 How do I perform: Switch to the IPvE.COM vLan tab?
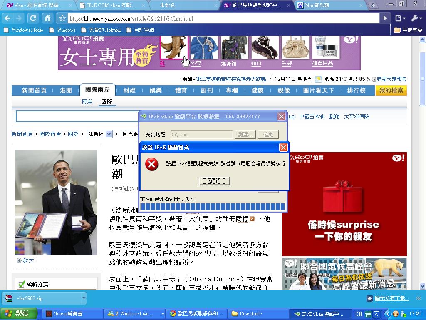coord(111,5)
